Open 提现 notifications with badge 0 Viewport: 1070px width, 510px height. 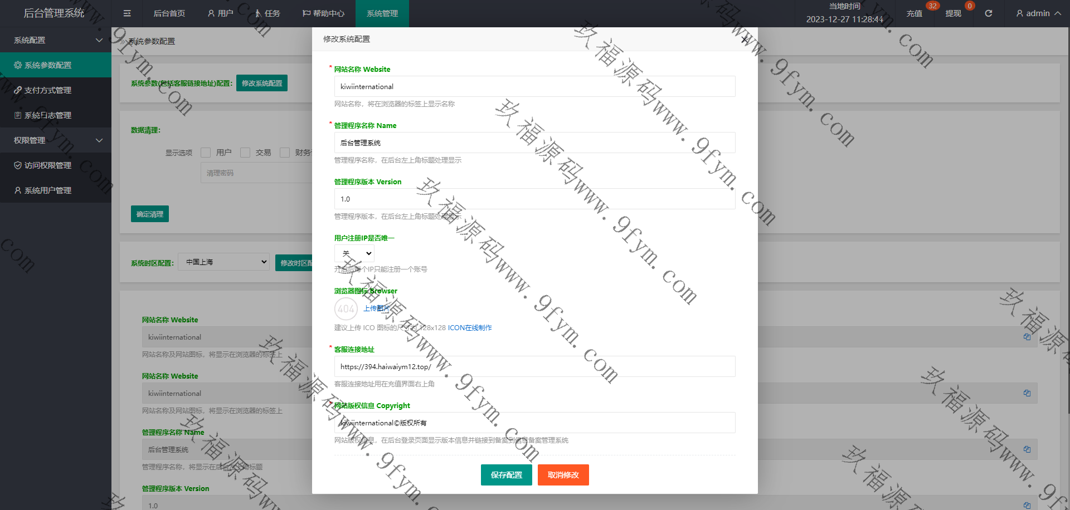click(953, 13)
